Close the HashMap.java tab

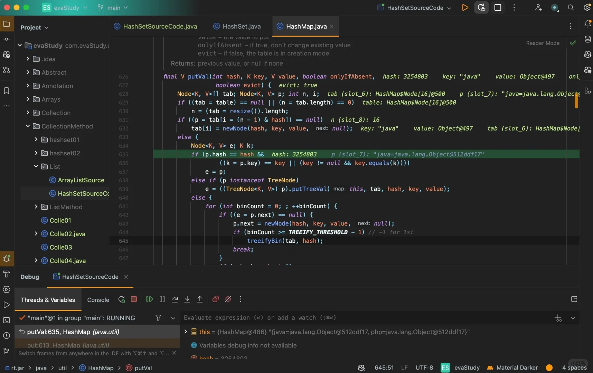[331, 26]
